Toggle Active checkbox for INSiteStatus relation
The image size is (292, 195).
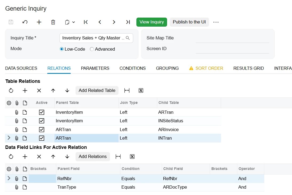click(42, 121)
